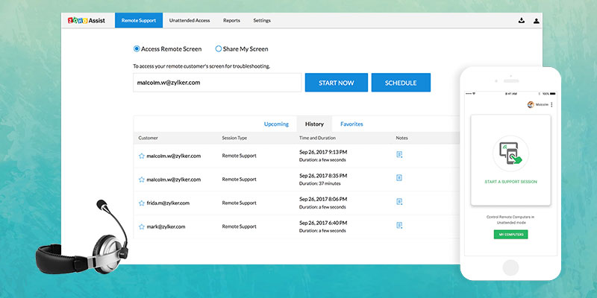Open notes for the 8:35 PM session

(400, 179)
